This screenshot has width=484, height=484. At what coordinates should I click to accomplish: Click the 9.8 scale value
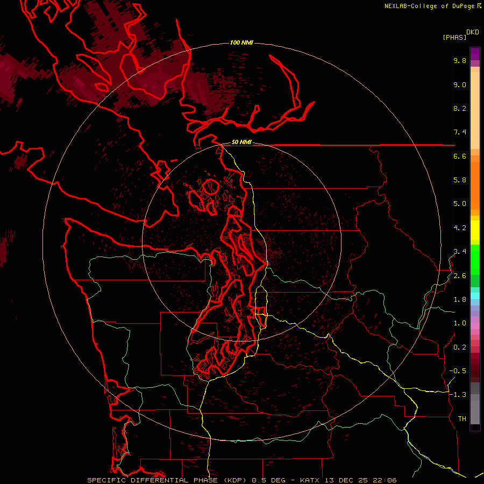pos(460,60)
